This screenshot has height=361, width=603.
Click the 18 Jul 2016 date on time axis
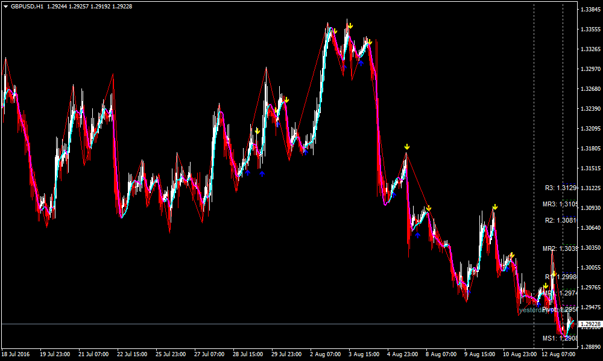[15, 354]
